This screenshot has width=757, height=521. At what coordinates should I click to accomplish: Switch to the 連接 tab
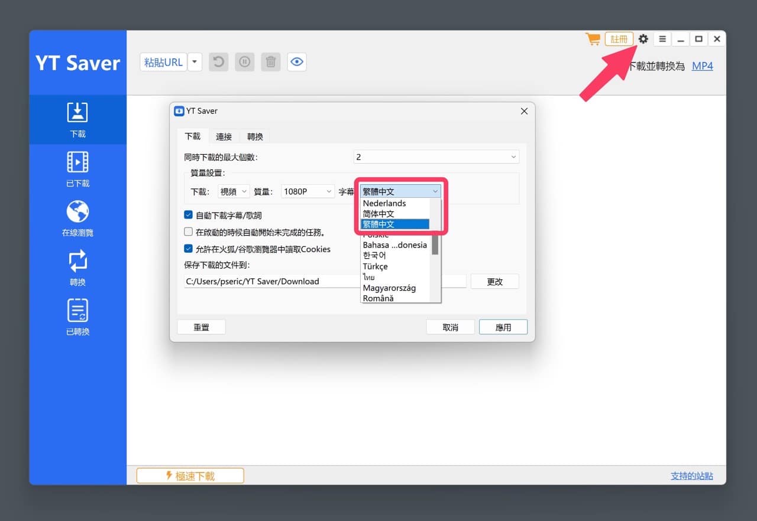[224, 137]
